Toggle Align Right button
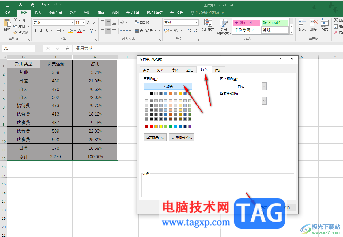 pyautogui.click(x=114, y=31)
